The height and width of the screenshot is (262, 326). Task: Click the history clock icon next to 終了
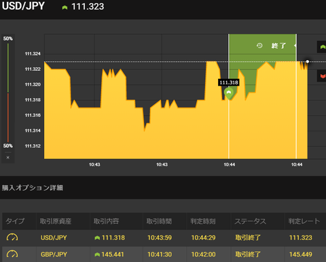pyautogui.click(x=259, y=46)
